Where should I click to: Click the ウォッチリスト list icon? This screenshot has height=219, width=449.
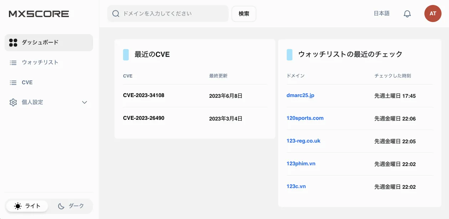tap(13, 63)
